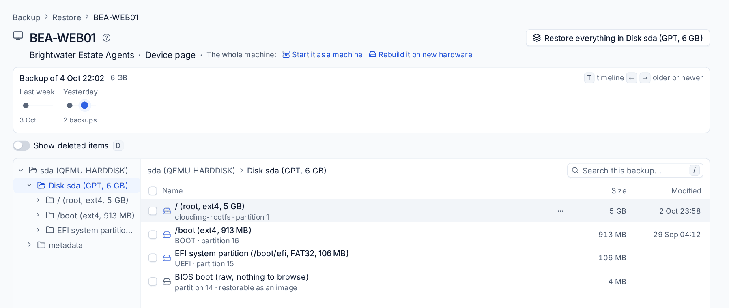Go to Restore in the breadcrumb
This screenshot has height=308, width=729.
[67, 17]
